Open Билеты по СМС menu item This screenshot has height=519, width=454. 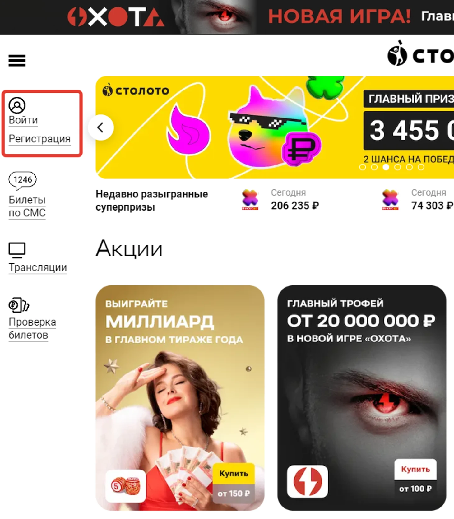tap(27, 206)
